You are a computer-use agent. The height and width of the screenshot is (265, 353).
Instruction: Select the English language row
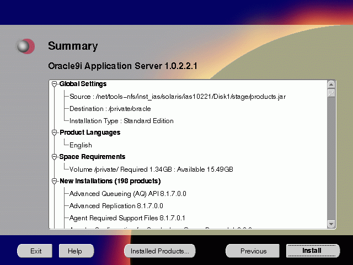point(81,145)
